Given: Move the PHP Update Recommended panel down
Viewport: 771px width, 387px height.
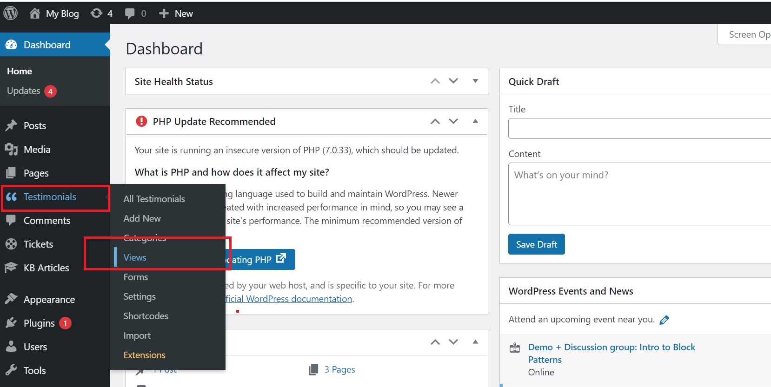Looking at the screenshot, I should (x=453, y=121).
